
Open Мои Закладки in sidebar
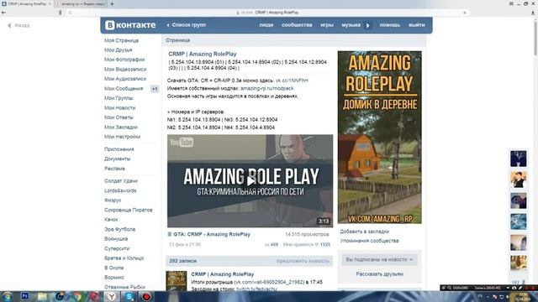[x=121, y=127]
